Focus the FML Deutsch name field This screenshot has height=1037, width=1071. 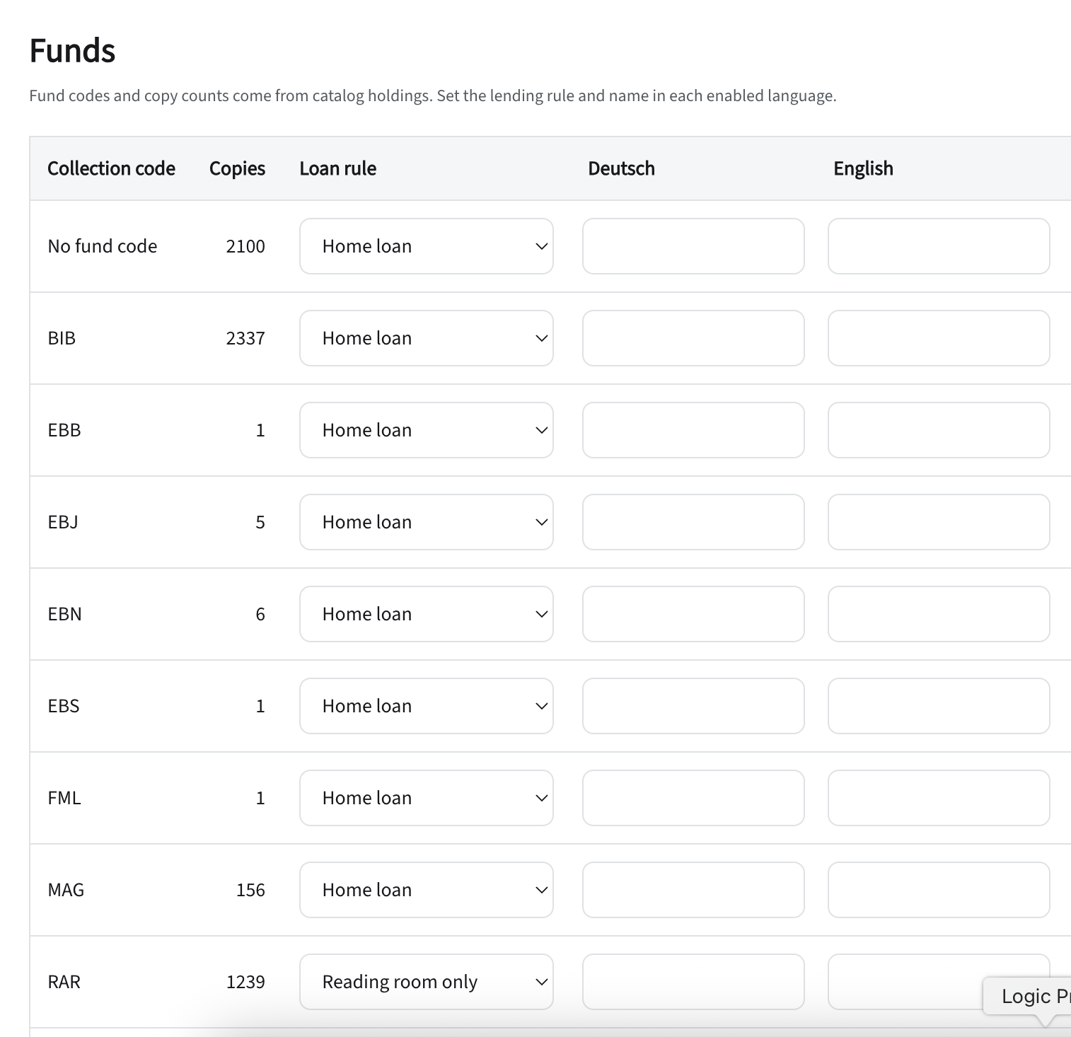[x=693, y=798]
